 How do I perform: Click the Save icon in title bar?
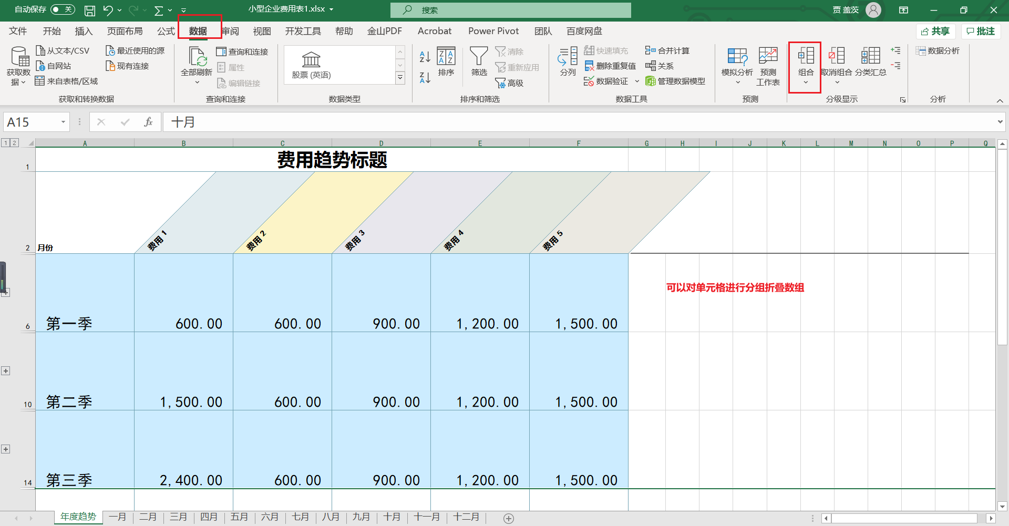tap(90, 10)
